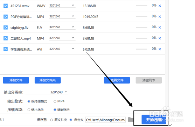Click progress bar of 451231.wmv row

click(141, 6)
